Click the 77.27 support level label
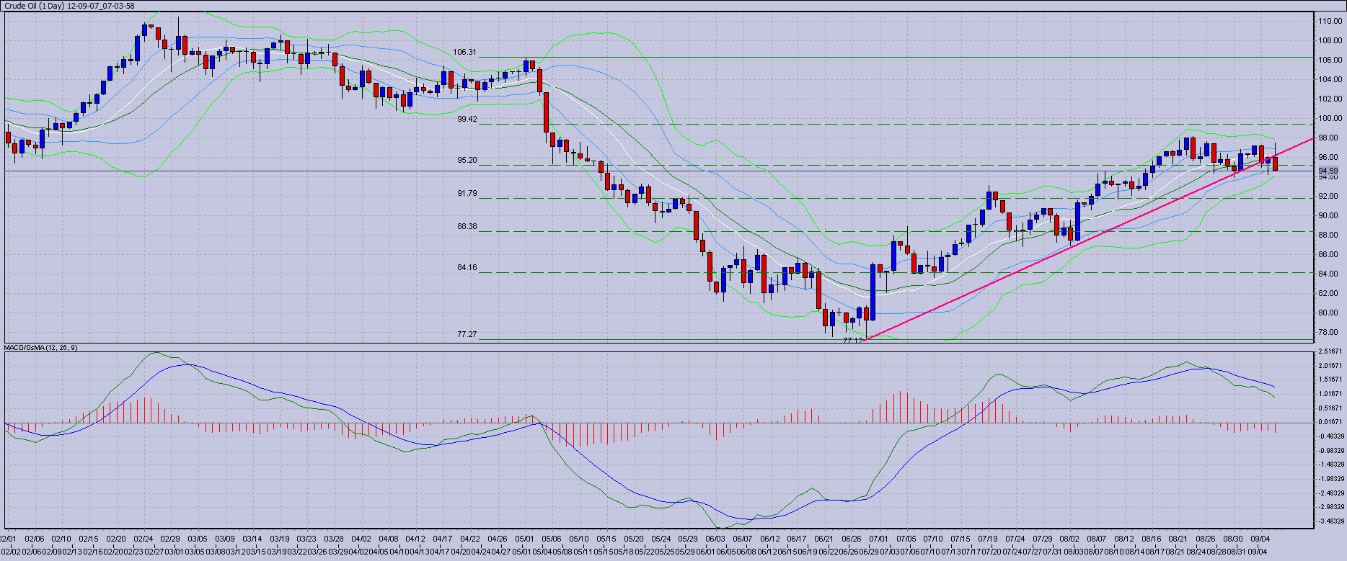Viewport: 1347px width, 561px height. click(x=467, y=335)
